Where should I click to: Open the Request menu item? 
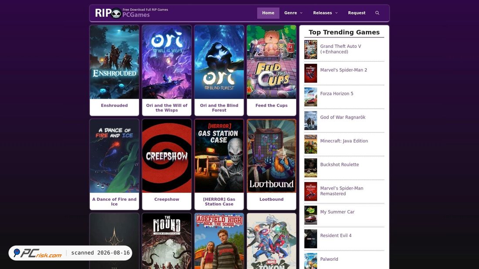[357, 13]
